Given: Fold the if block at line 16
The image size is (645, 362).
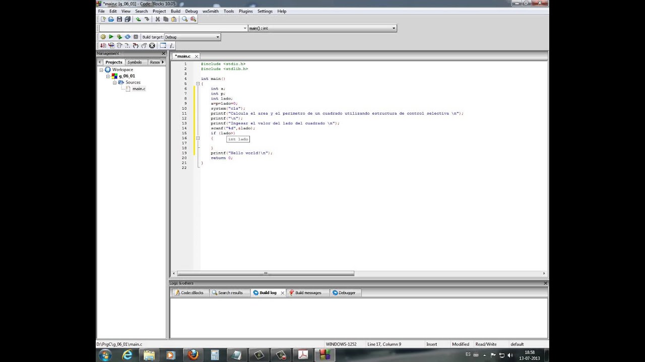Looking at the screenshot, I should [198, 138].
